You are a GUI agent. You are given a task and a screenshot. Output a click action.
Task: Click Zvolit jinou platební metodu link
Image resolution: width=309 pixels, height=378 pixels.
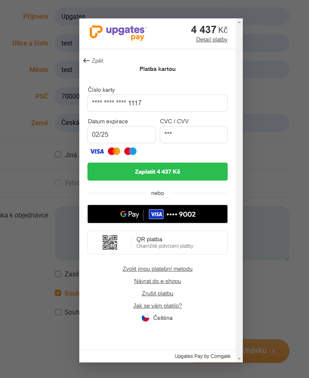158,269
